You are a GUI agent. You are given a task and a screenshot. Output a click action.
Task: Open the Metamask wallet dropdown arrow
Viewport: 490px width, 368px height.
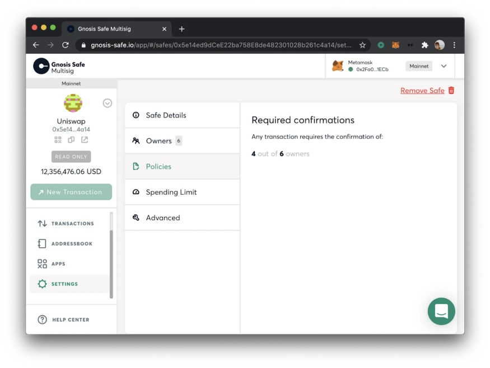[x=444, y=66]
